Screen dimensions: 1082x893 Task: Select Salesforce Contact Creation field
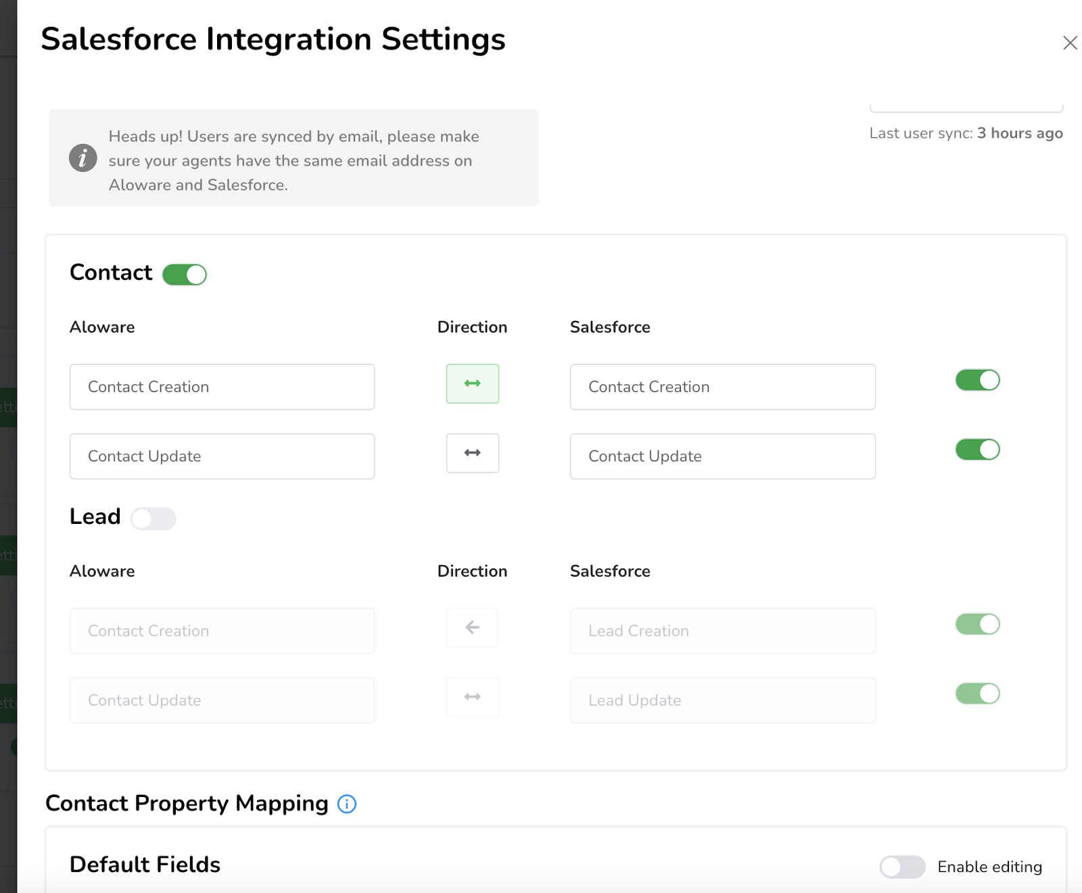pyautogui.click(x=723, y=387)
